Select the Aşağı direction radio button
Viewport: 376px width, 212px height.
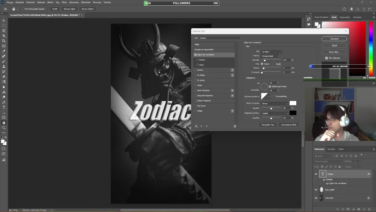pos(274,64)
